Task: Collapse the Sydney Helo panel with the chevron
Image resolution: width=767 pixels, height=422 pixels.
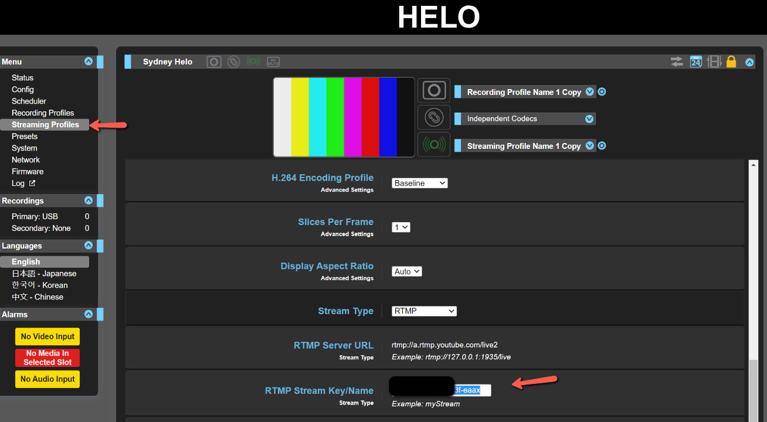Action: (x=750, y=62)
